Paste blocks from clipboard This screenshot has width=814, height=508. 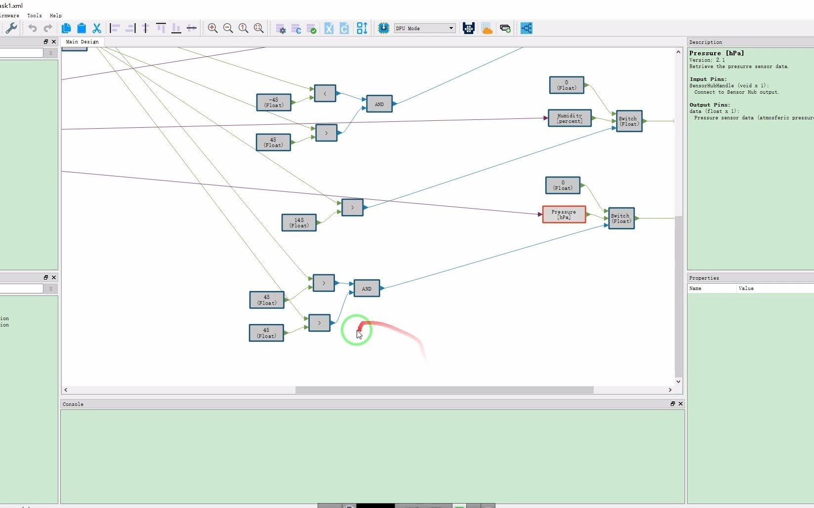click(x=81, y=28)
